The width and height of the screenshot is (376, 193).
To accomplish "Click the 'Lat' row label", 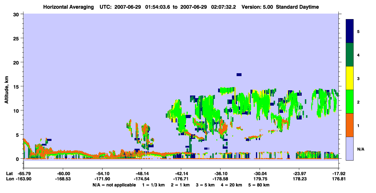I will coord(9,174).
